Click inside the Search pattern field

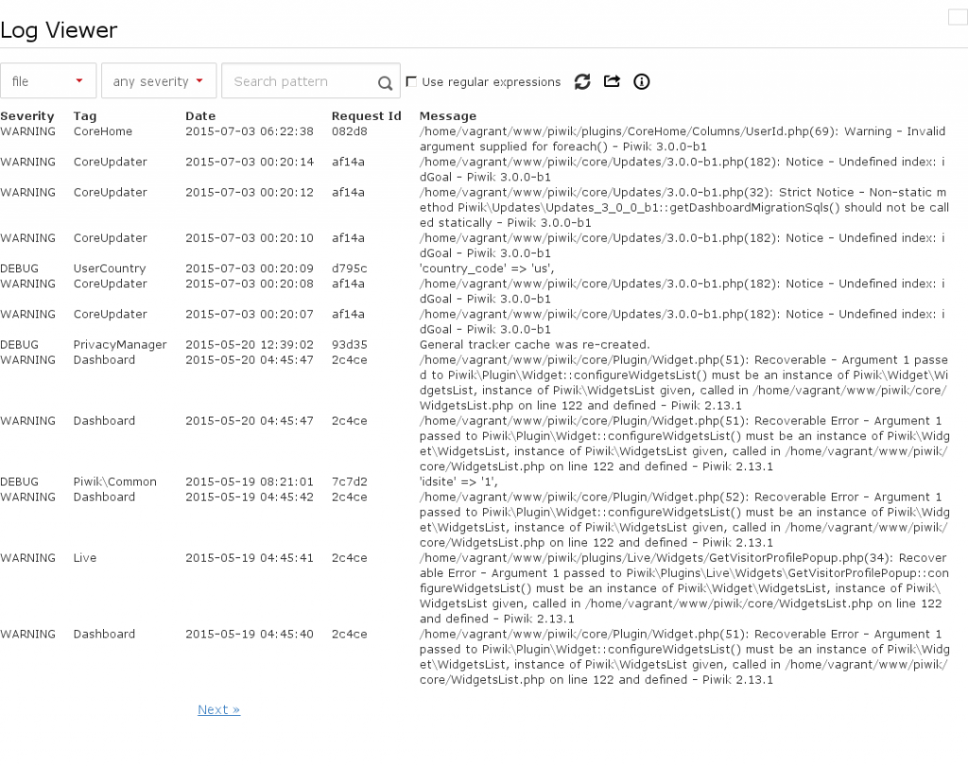click(x=302, y=82)
